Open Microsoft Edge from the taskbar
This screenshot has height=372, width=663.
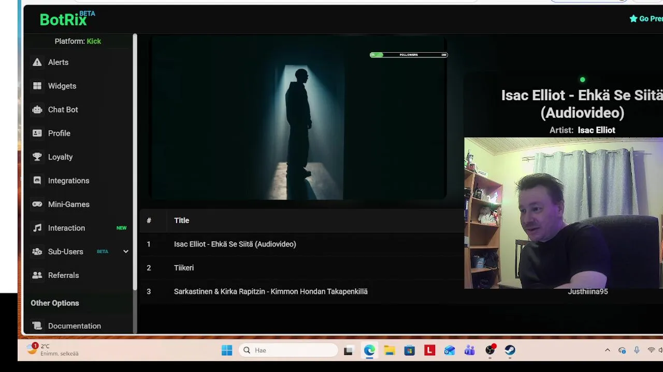[369, 350]
